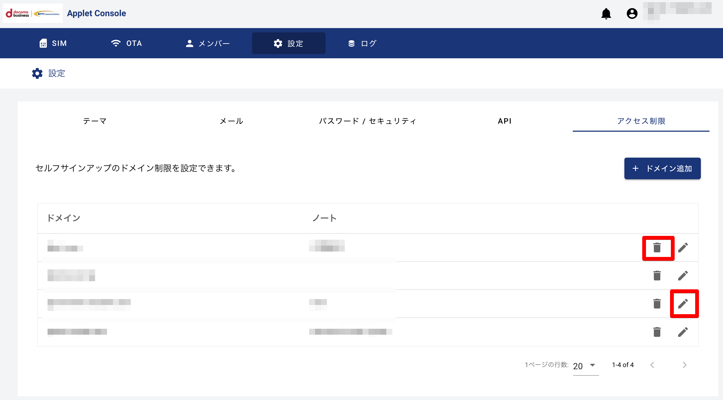Edit the third domain row
723x400 pixels.
tap(682, 304)
